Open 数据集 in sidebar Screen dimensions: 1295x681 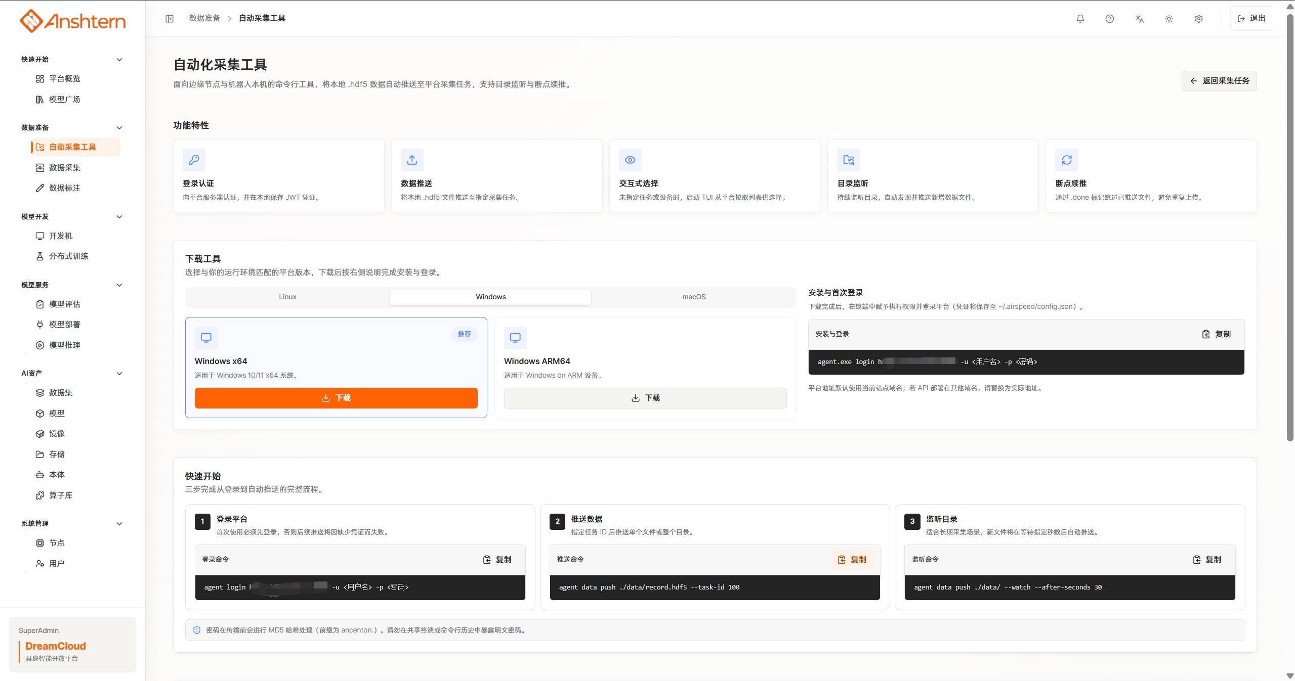(75, 393)
